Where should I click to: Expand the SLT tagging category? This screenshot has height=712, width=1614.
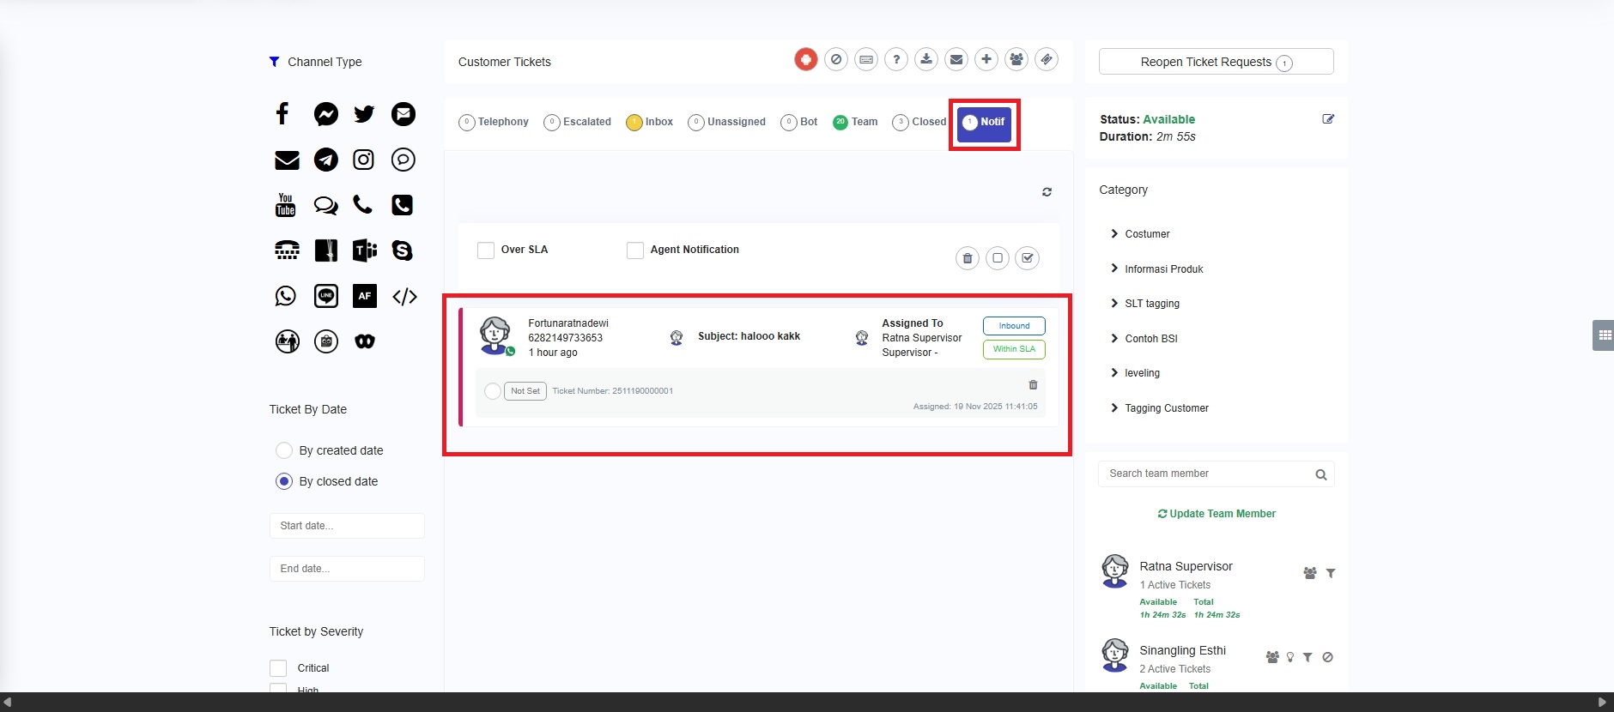tap(1114, 303)
